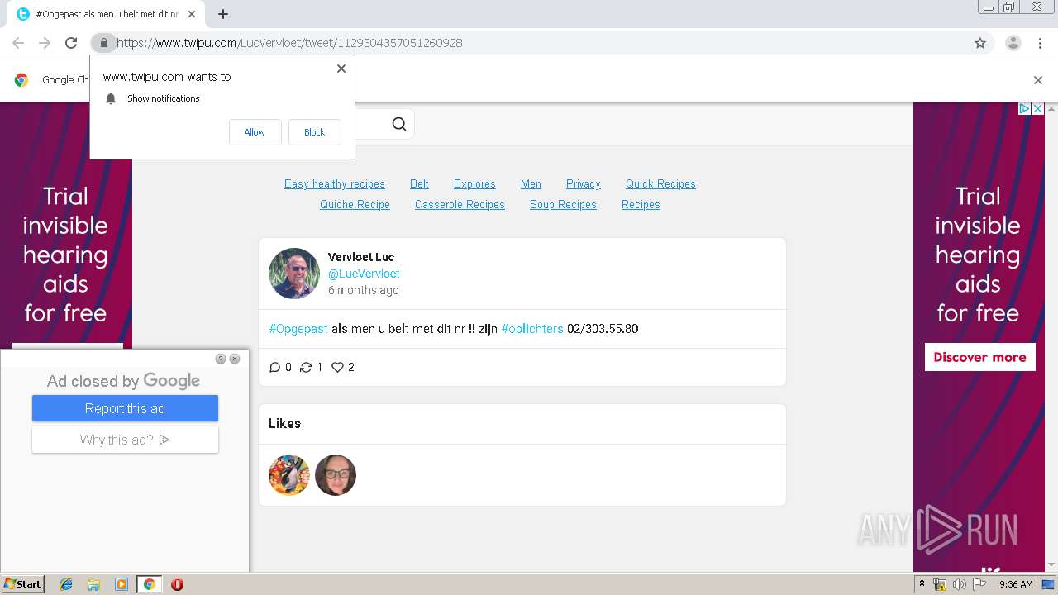This screenshot has height=595, width=1058.
Task: Click Discover more in hearing aids ad
Action: tap(979, 357)
